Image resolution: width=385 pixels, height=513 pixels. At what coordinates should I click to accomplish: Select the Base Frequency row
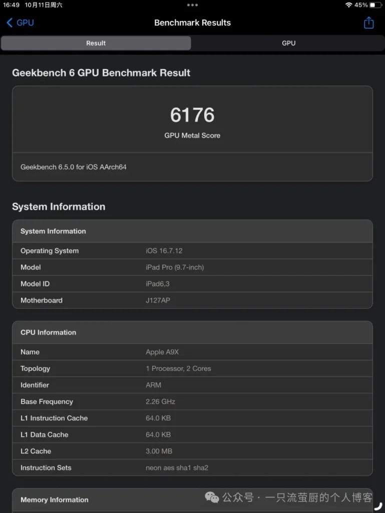[x=192, y=401]
